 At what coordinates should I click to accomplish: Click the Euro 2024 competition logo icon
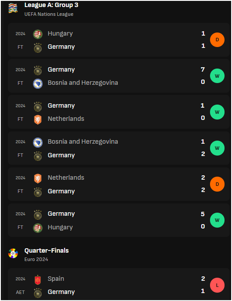point(13,254)
